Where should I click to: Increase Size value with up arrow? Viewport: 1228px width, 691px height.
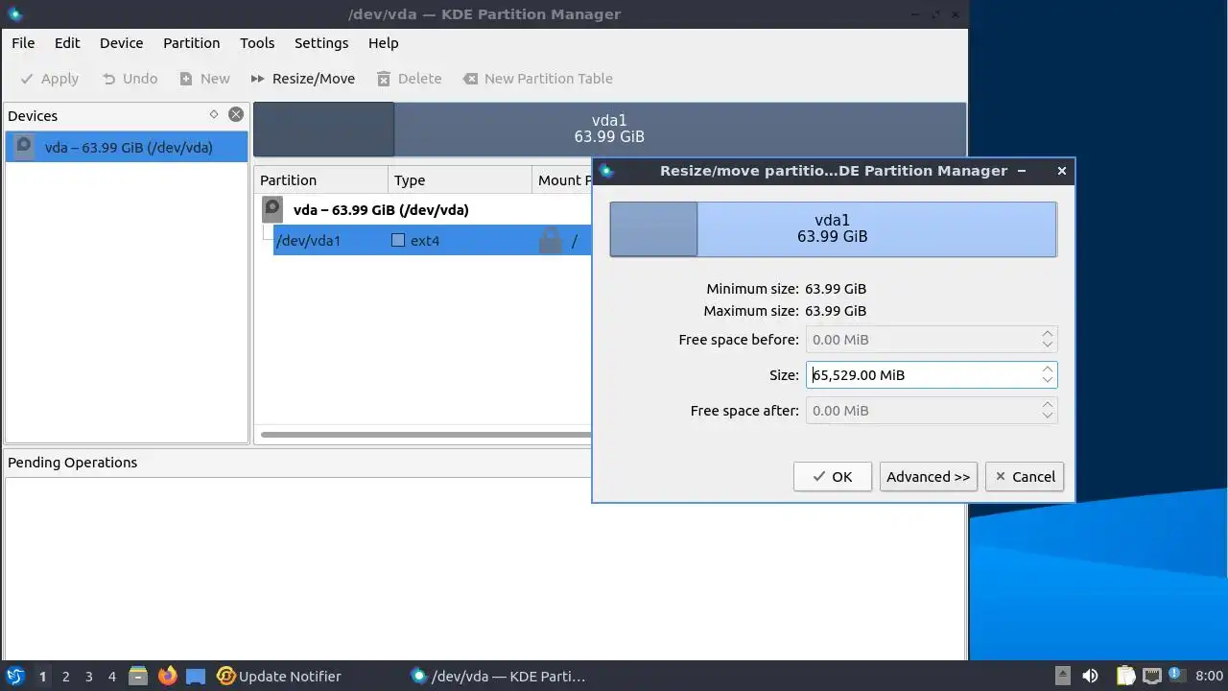[x=1048, y=369]
